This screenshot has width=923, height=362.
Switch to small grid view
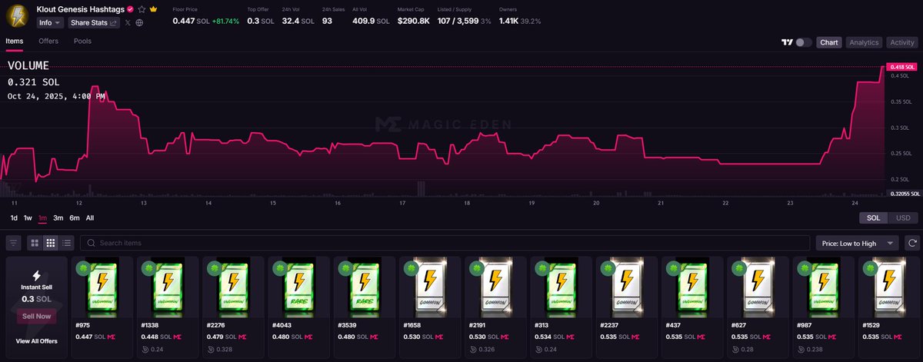click(50, 243)
